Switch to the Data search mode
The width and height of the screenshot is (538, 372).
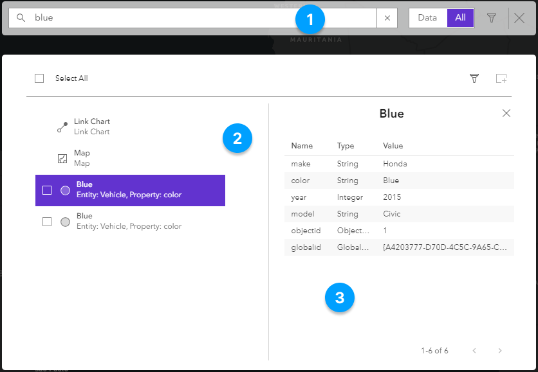[x=427, y=18]
